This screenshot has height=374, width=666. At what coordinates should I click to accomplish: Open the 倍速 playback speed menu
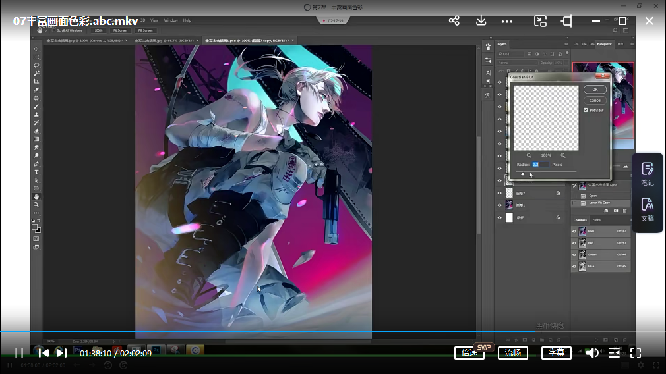tap(469, 353)
